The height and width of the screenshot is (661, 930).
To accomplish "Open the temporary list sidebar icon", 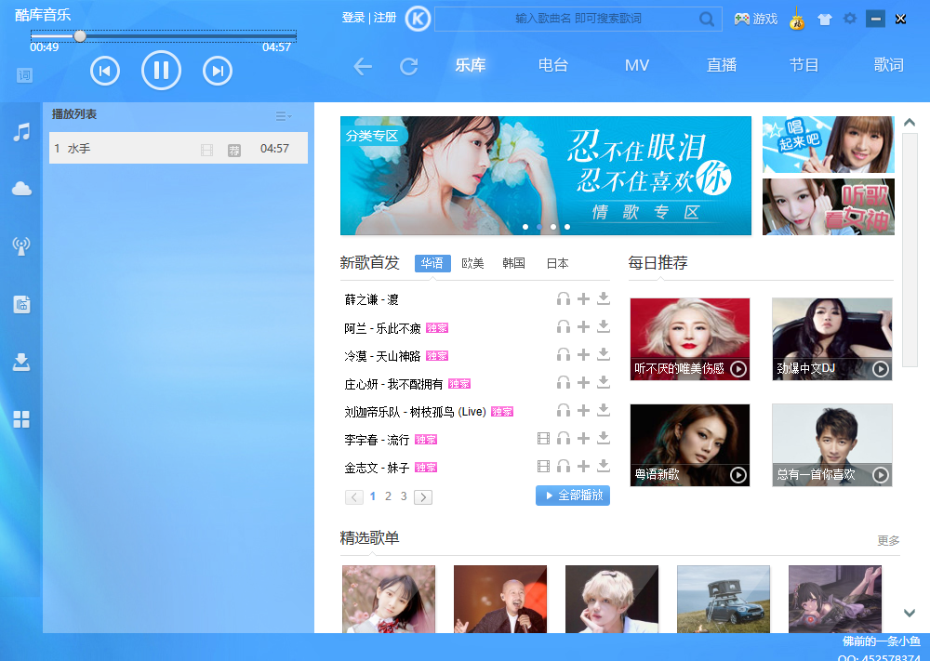I will click(x=22, y=304).
